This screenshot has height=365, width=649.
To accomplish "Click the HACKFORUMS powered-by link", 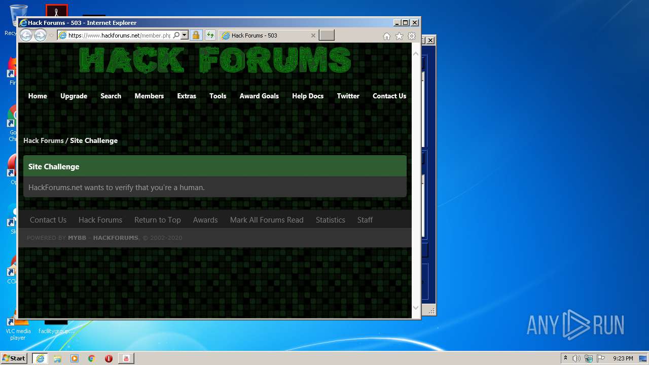I will pyautogui.click(x=116, y=238).
